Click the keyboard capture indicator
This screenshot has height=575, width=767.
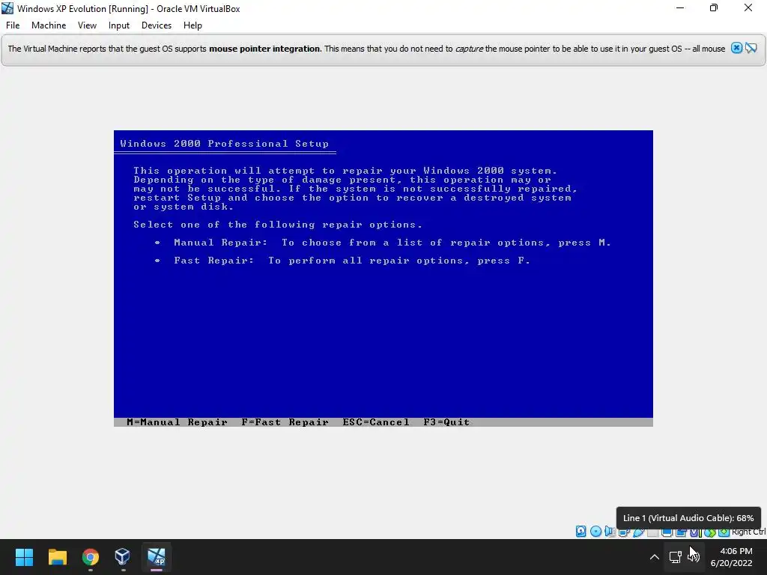[x=724, y=532]
